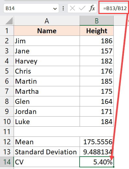Select row 14 header
The height and width of the screenshot is (169, 129).
(x=7, y=162)
